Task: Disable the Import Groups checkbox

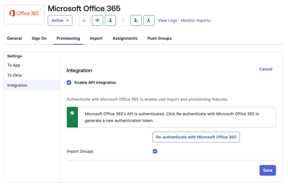Action: [x=155, y=151]
